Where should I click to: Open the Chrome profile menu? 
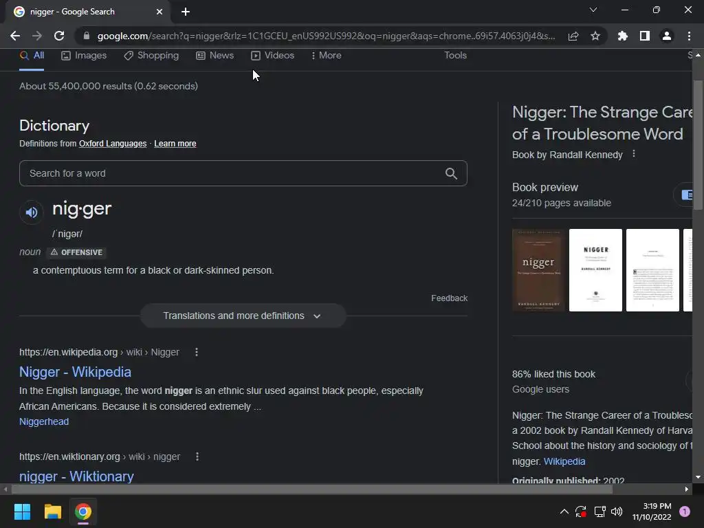click(667, 36)
